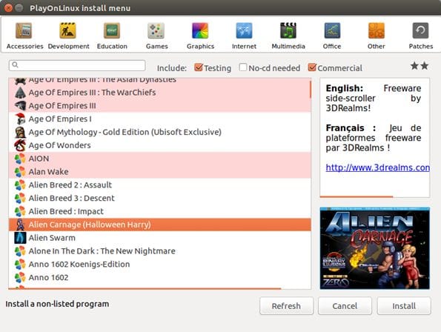Click the Age Of Empires III game icon
441x332 pixels.
20,106
